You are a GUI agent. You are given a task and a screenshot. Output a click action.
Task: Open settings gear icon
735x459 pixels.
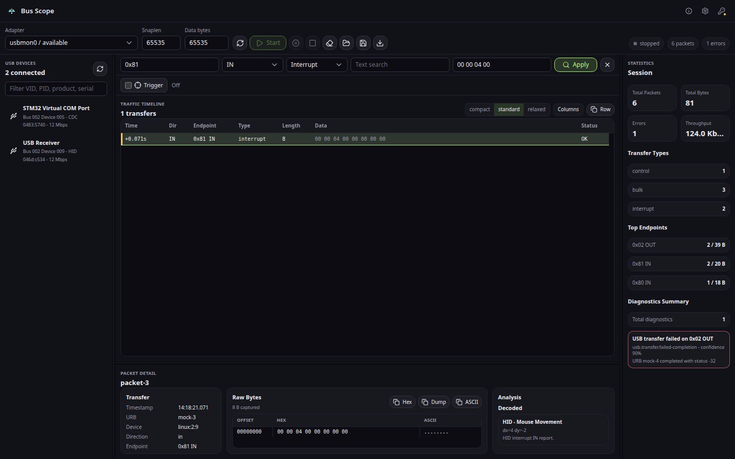[x=705, y=11]
